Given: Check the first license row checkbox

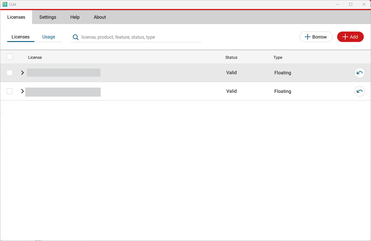Looking at the screenshot, I should pyautogui.click(x=10, y=73).
